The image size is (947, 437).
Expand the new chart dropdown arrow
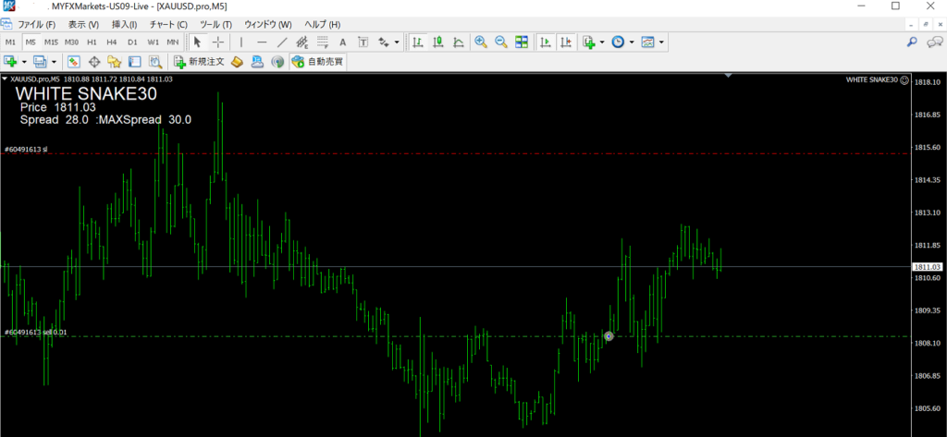(24, 62)
